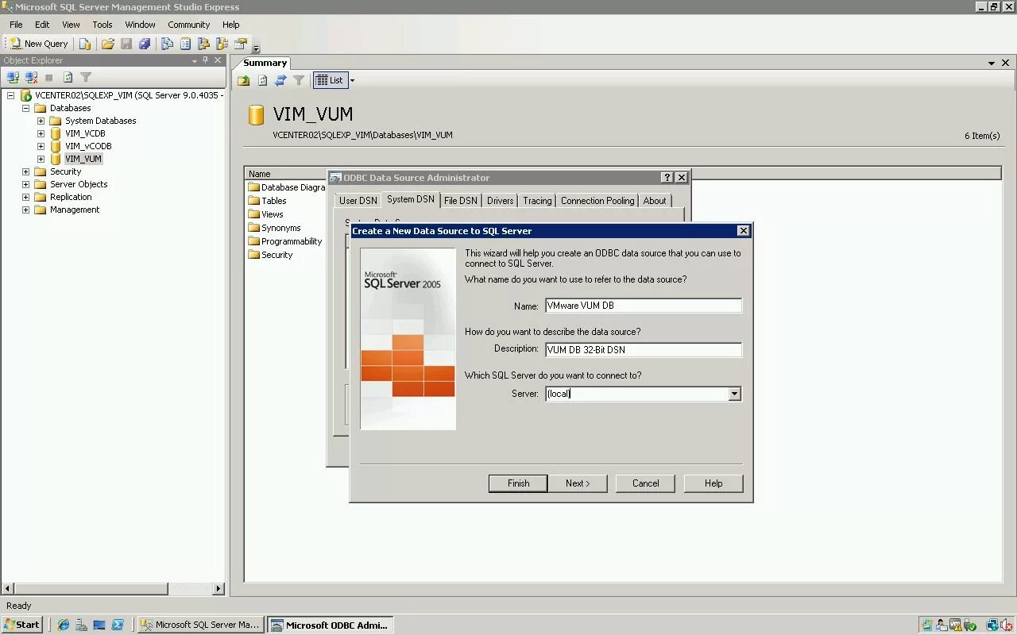Select the Security node in Object Explorer

(x=65, y=171)
